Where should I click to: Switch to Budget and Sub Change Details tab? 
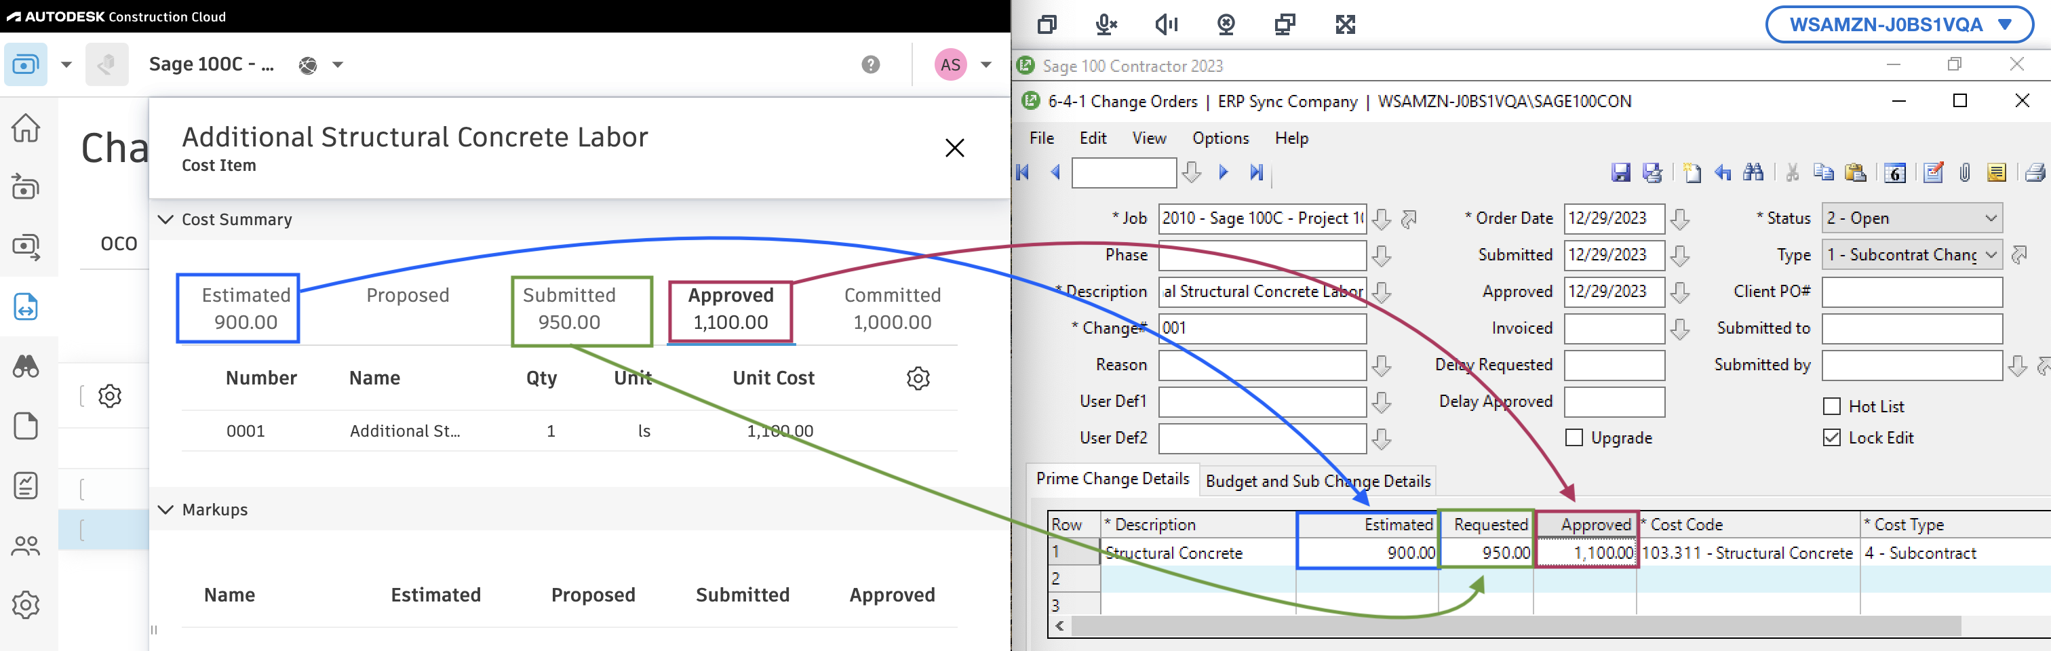1318,481
